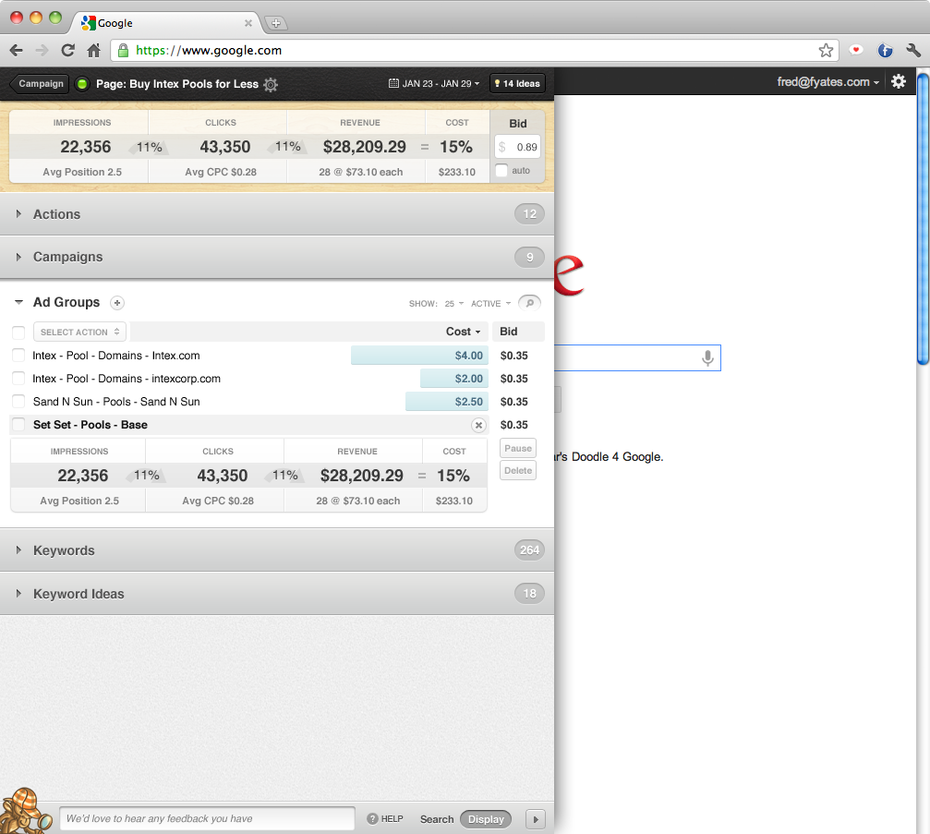The width and height of the screenshot is (930, 834).
Task: Open page settings gear next to title
Action: coord(271,84)
